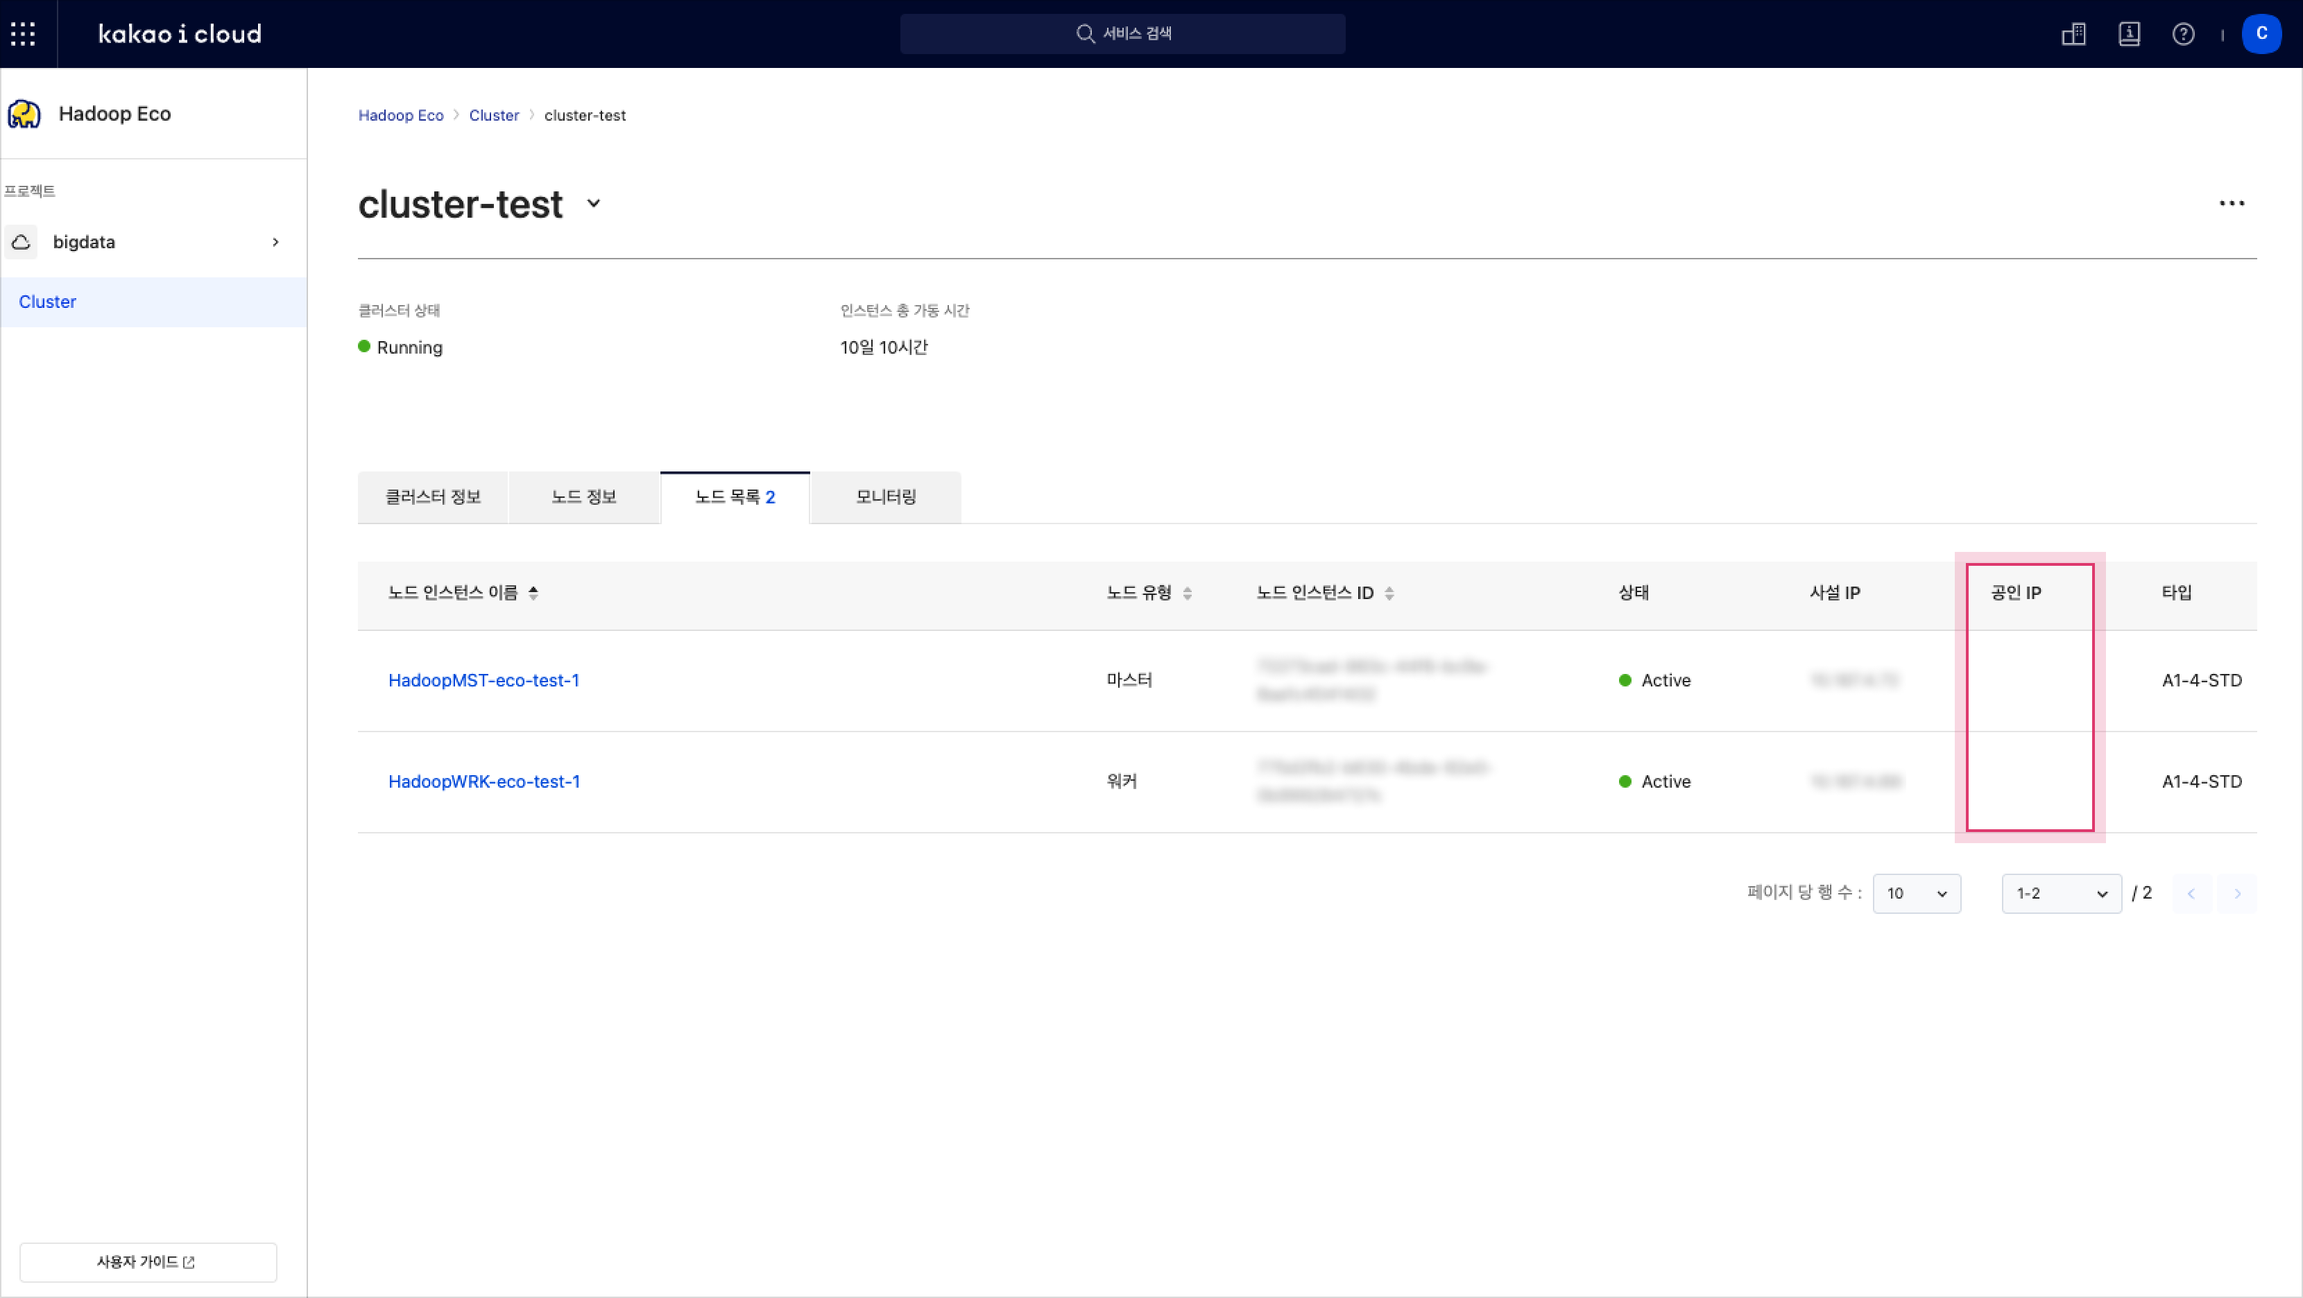The height and width of the screenshot is (1298, 2303).
Task: Open the user guide link button
Action: (x=148, y=1261)
